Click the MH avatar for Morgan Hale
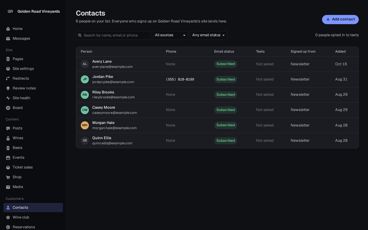 (85, 125)
